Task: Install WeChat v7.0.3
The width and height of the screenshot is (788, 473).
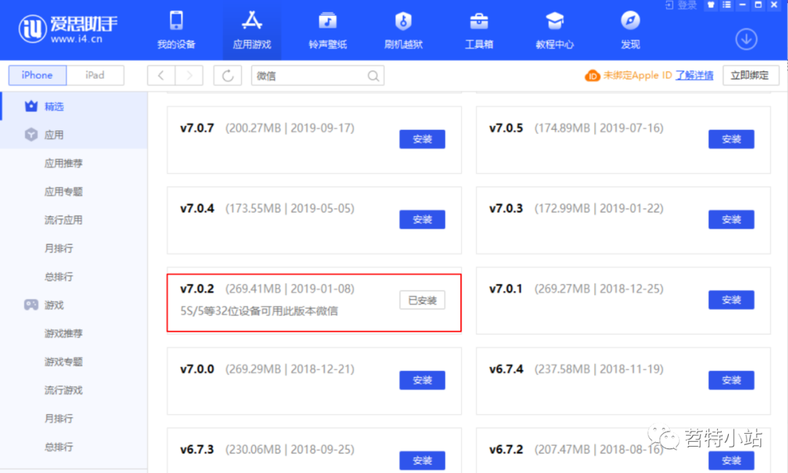Action: [x=731, y=219]
